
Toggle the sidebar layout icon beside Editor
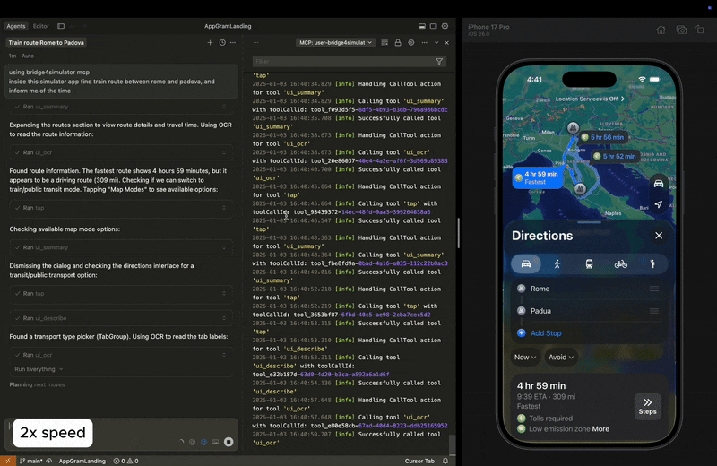tap(61, 26)
